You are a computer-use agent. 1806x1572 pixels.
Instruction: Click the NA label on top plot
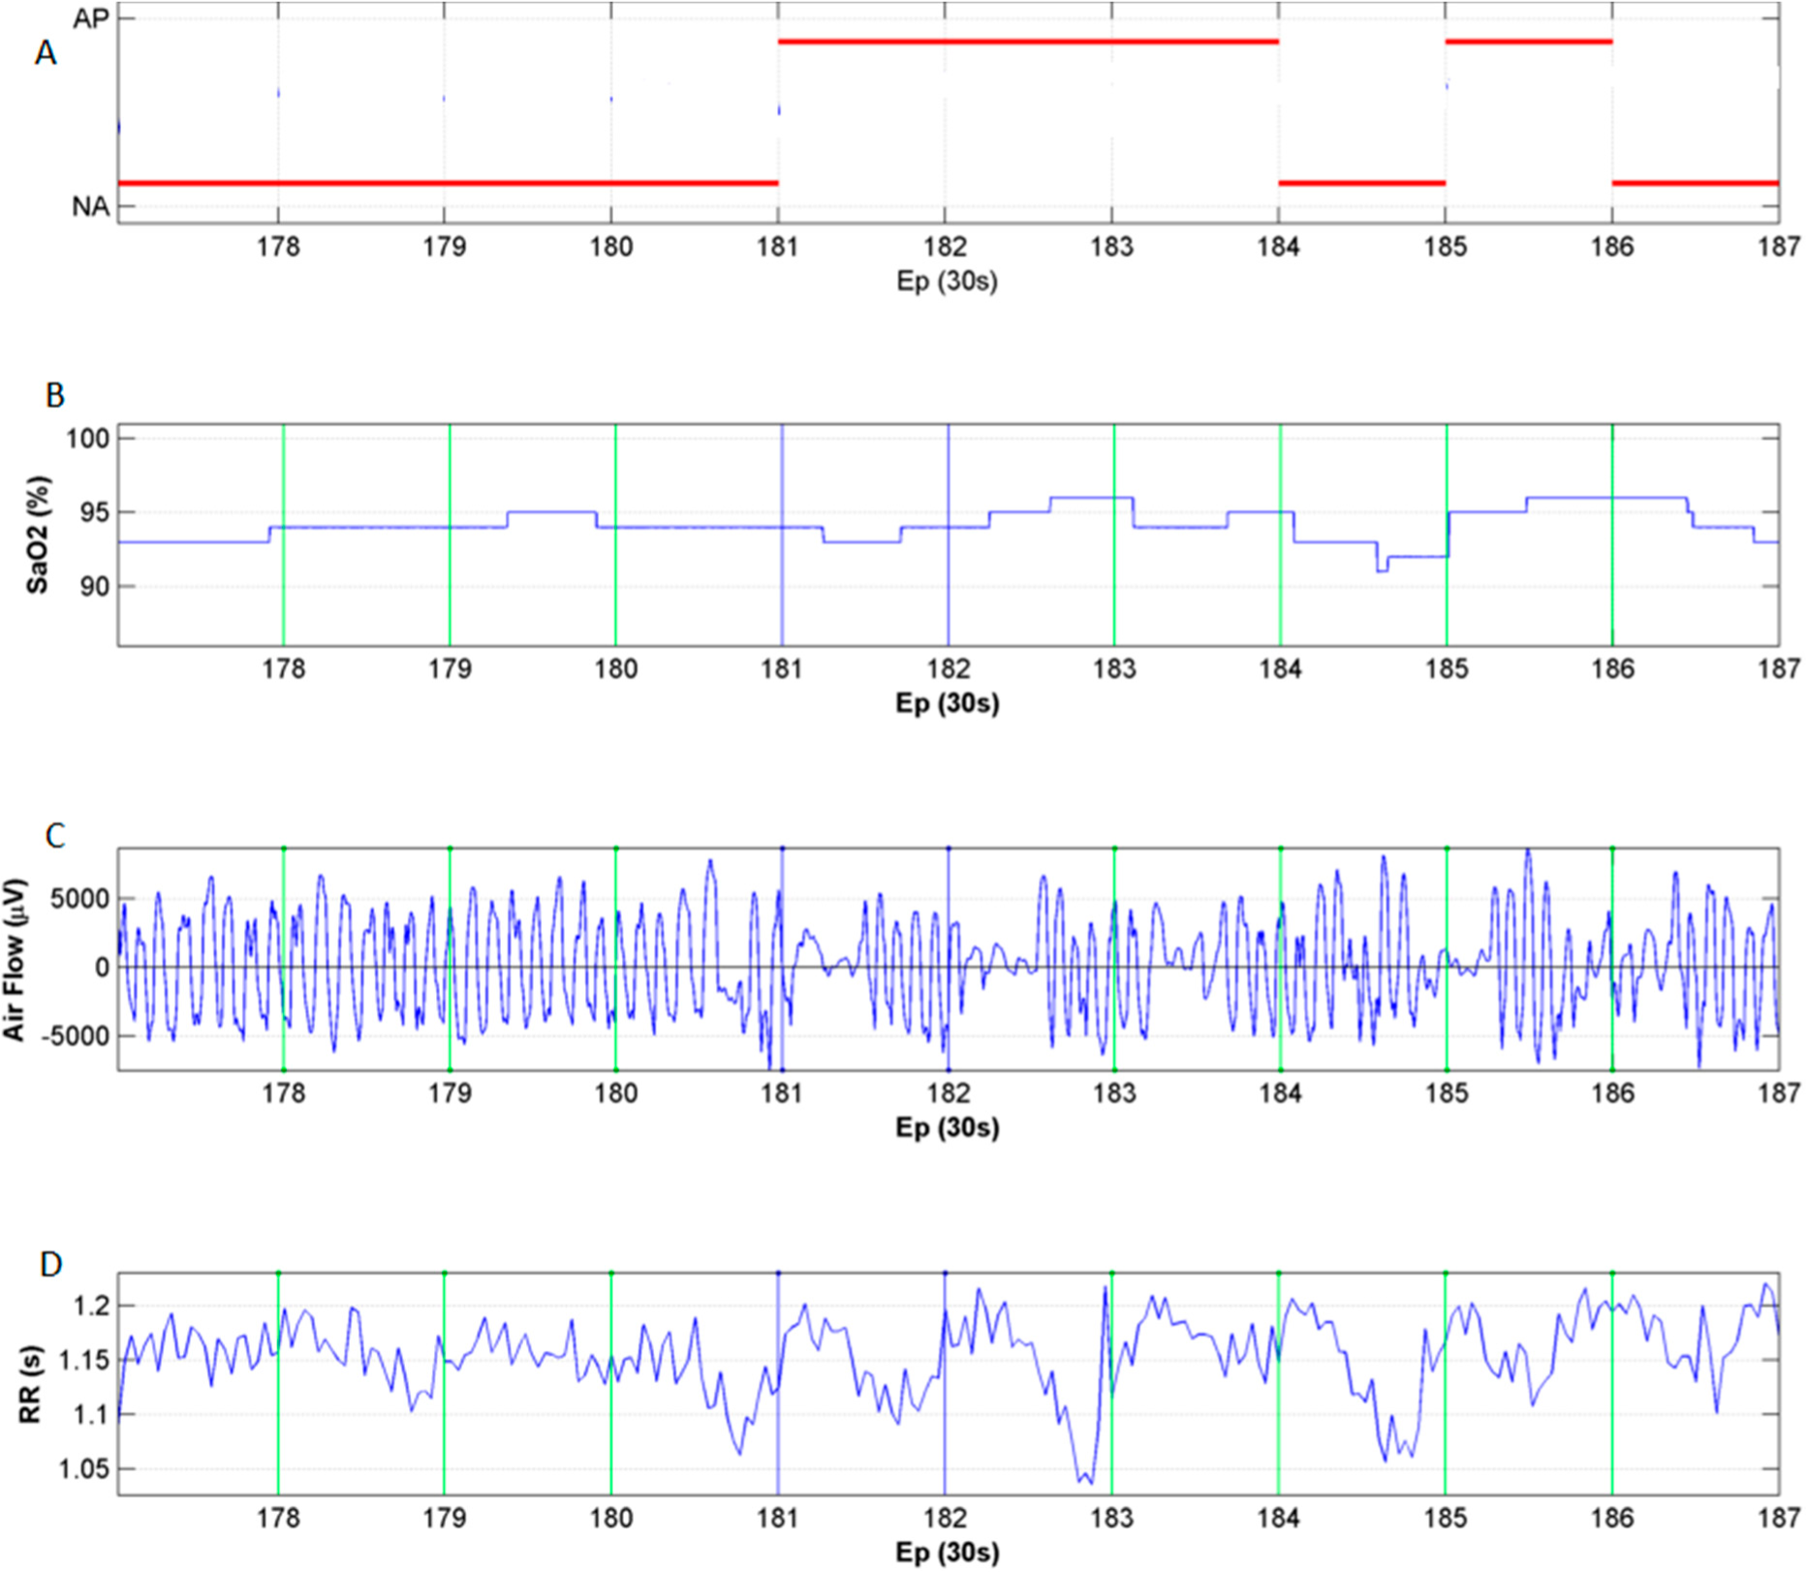pos(90,206)
